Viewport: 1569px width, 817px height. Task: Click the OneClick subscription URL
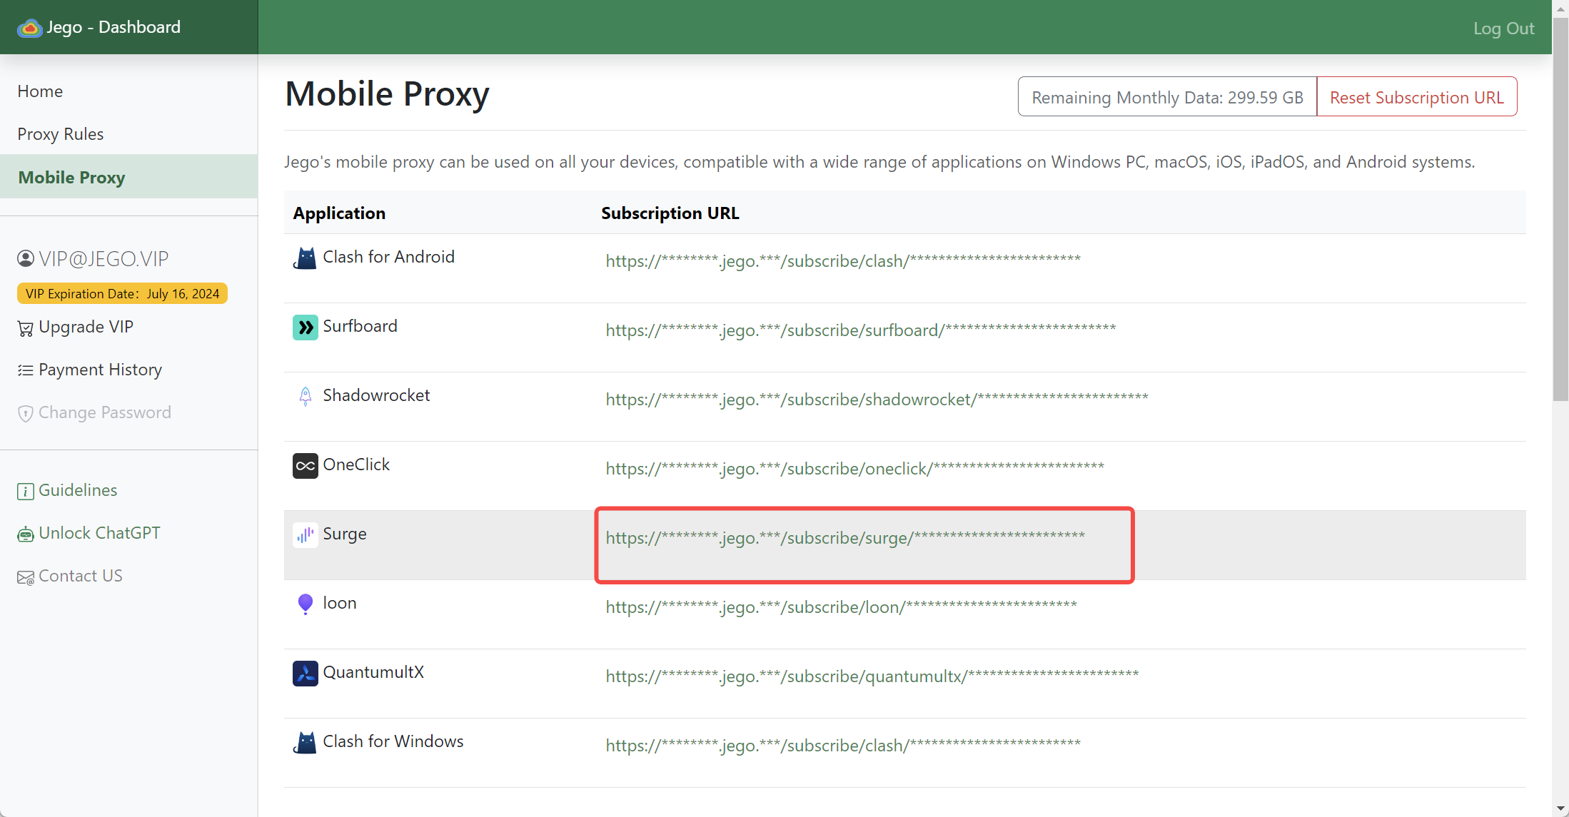[x=854, y=468]
